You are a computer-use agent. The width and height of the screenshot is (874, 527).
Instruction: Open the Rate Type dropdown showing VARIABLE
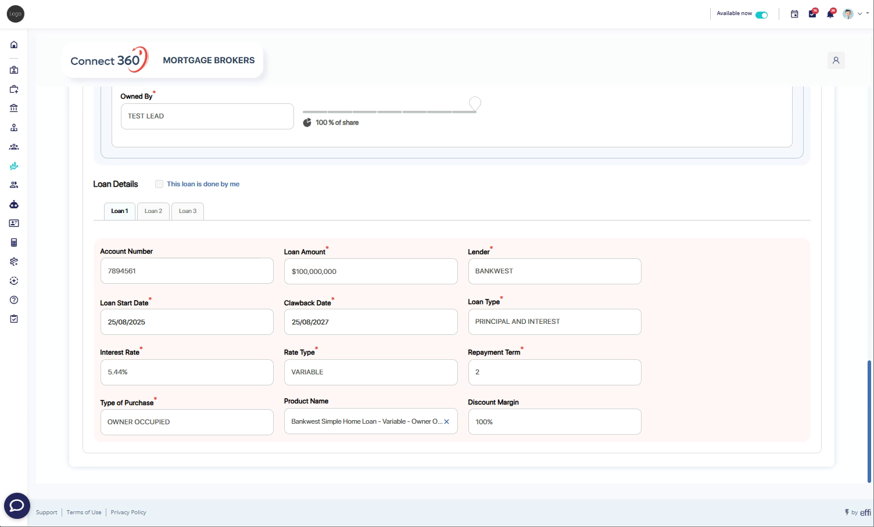[371, 372]
